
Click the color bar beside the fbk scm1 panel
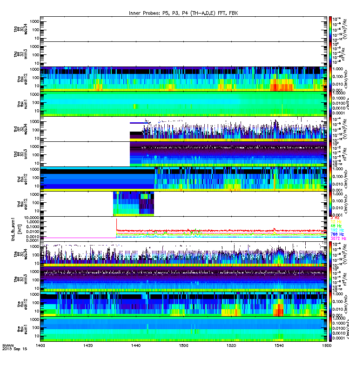click(330, 329)
